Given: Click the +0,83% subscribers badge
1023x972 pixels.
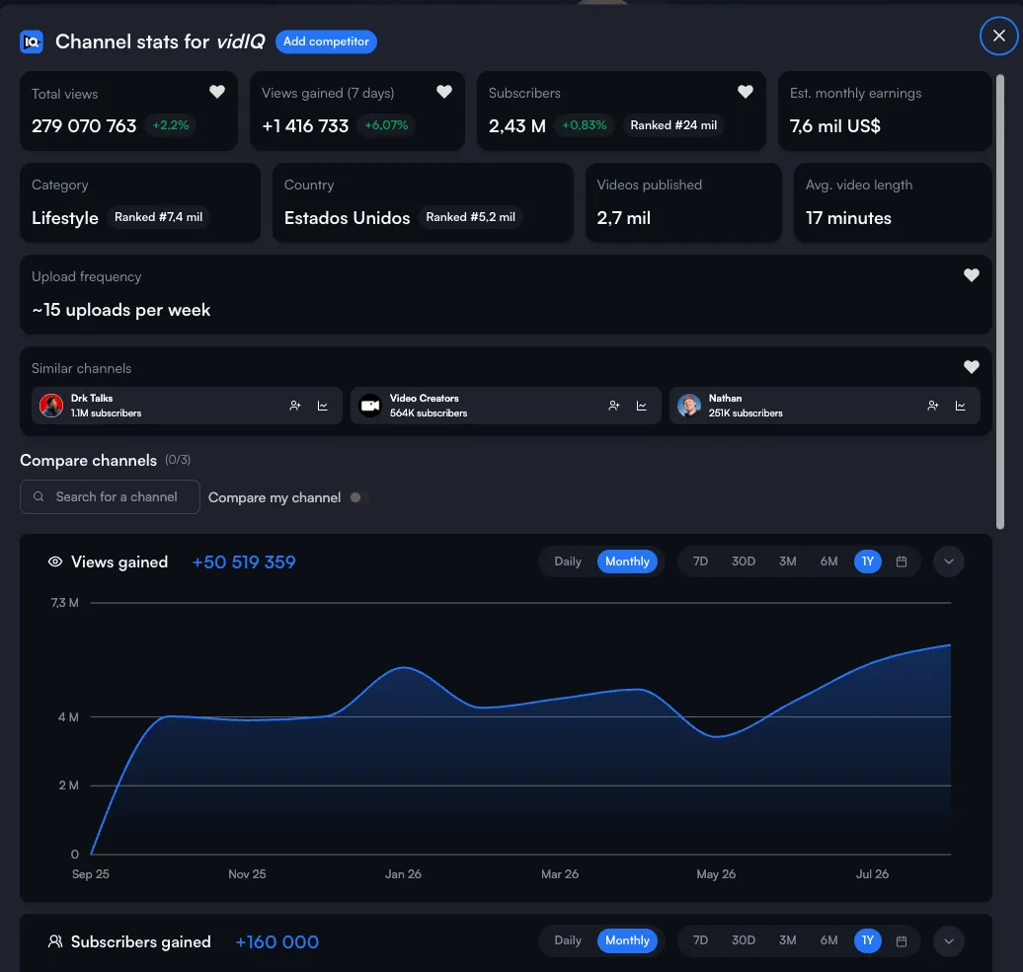Looking at the screenshot, I should (585, 125).
